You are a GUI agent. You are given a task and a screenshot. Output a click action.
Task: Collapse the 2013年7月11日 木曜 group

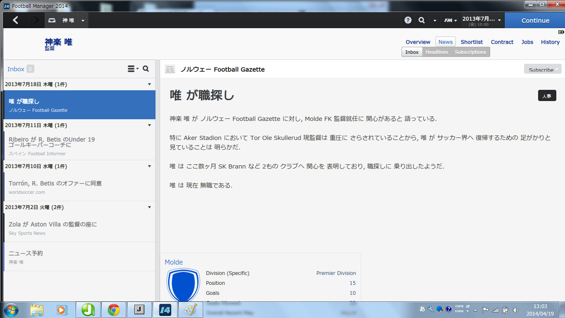(149, 125)
